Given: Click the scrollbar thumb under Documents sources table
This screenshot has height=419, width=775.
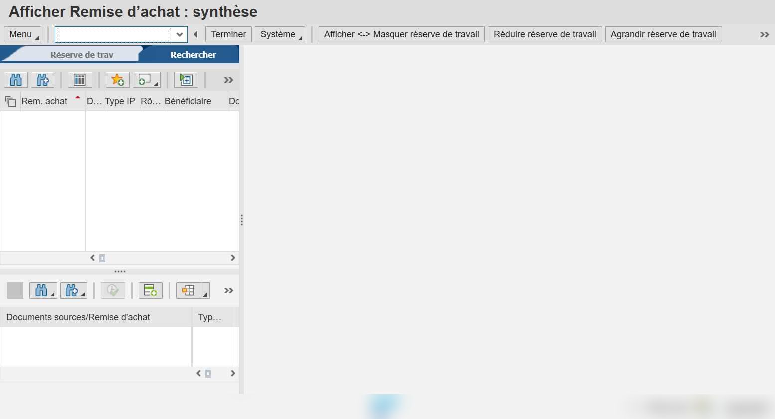Looking at the screenshot, I should 208,373.
